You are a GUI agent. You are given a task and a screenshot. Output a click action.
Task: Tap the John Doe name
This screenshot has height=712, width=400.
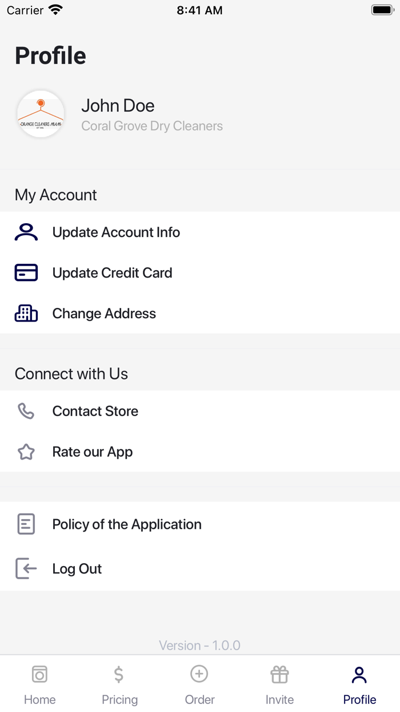(118, 105)
